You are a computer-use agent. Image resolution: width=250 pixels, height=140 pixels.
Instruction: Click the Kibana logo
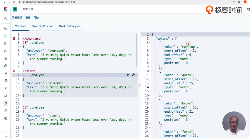coord(6,9)
